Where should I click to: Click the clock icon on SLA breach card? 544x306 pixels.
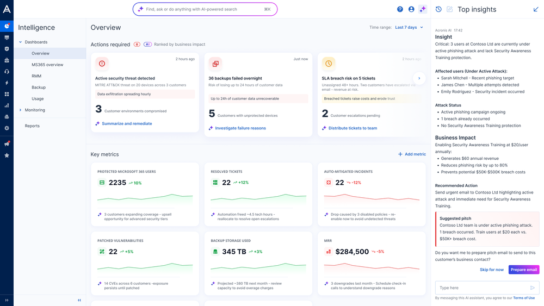pos(329,64)
